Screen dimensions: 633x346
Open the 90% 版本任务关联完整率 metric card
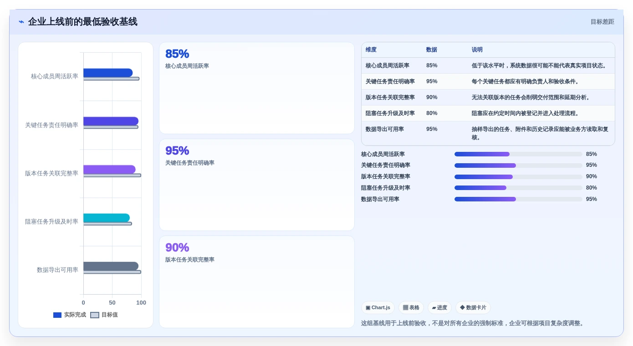point(257,282)
